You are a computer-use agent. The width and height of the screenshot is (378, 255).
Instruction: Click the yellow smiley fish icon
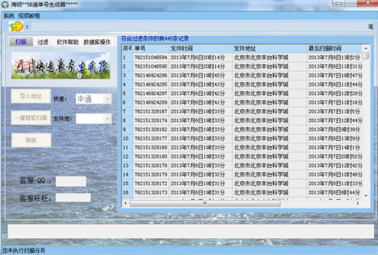pyautogui.click(x=15, y=27)
